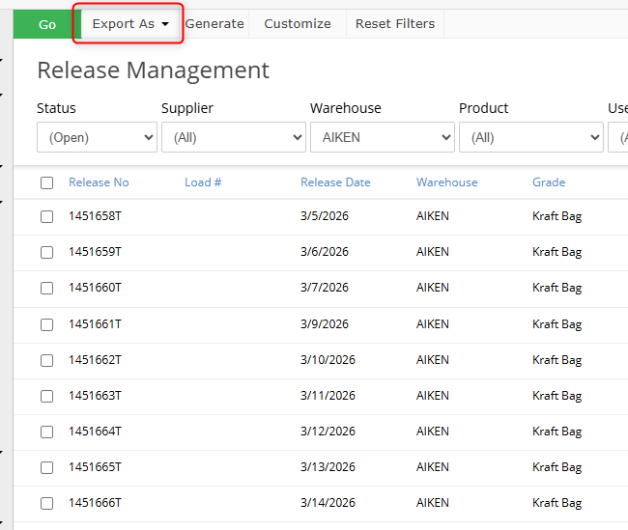Sort table by Grade column
Screen dimensions: 628x530
pyautogui.click(x=549, y=182)
